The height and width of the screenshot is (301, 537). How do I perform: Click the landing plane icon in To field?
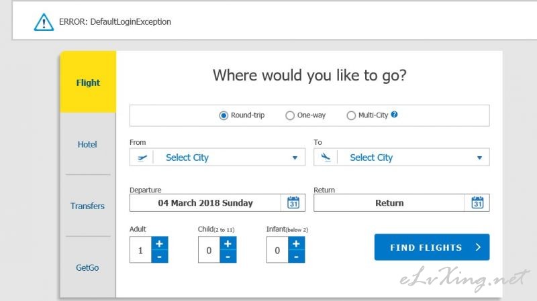326,158
